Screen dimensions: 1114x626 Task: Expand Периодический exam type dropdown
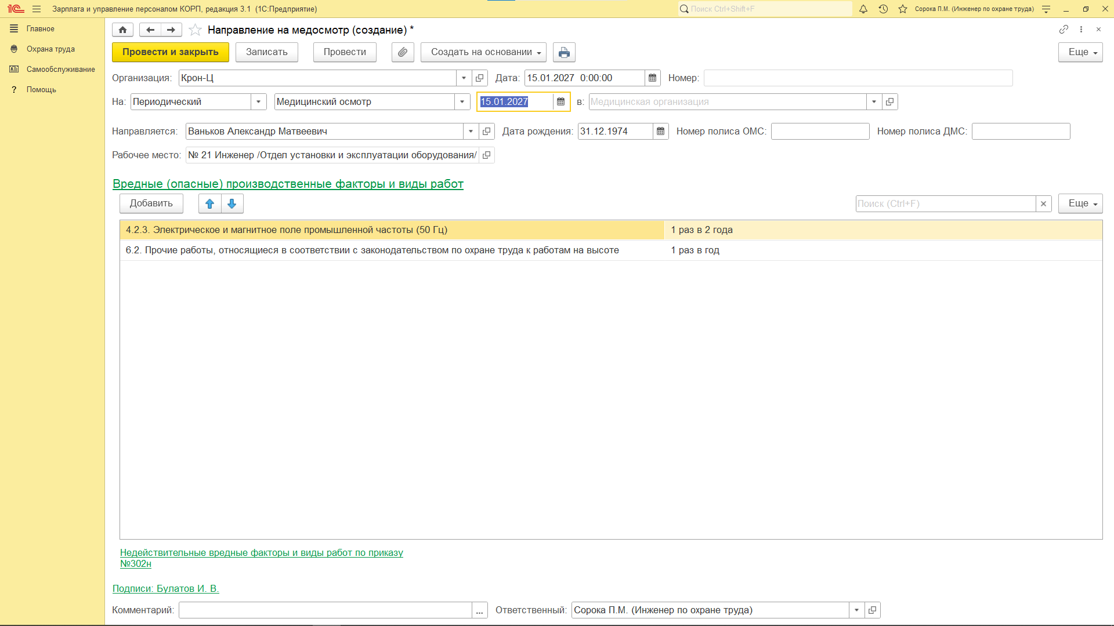coord(258,102)
